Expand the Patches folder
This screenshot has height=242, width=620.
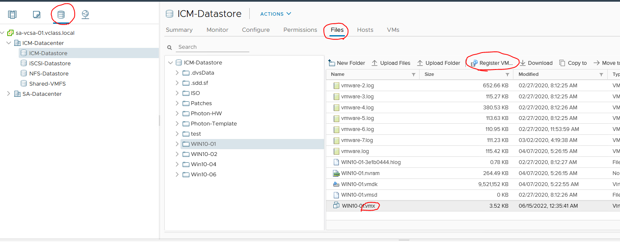(x=178, y=103)
